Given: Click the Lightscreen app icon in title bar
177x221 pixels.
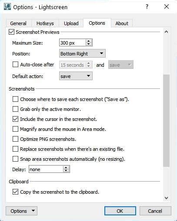Looking at the screenshot, I should pyautogui.click(x=7, y=7).
